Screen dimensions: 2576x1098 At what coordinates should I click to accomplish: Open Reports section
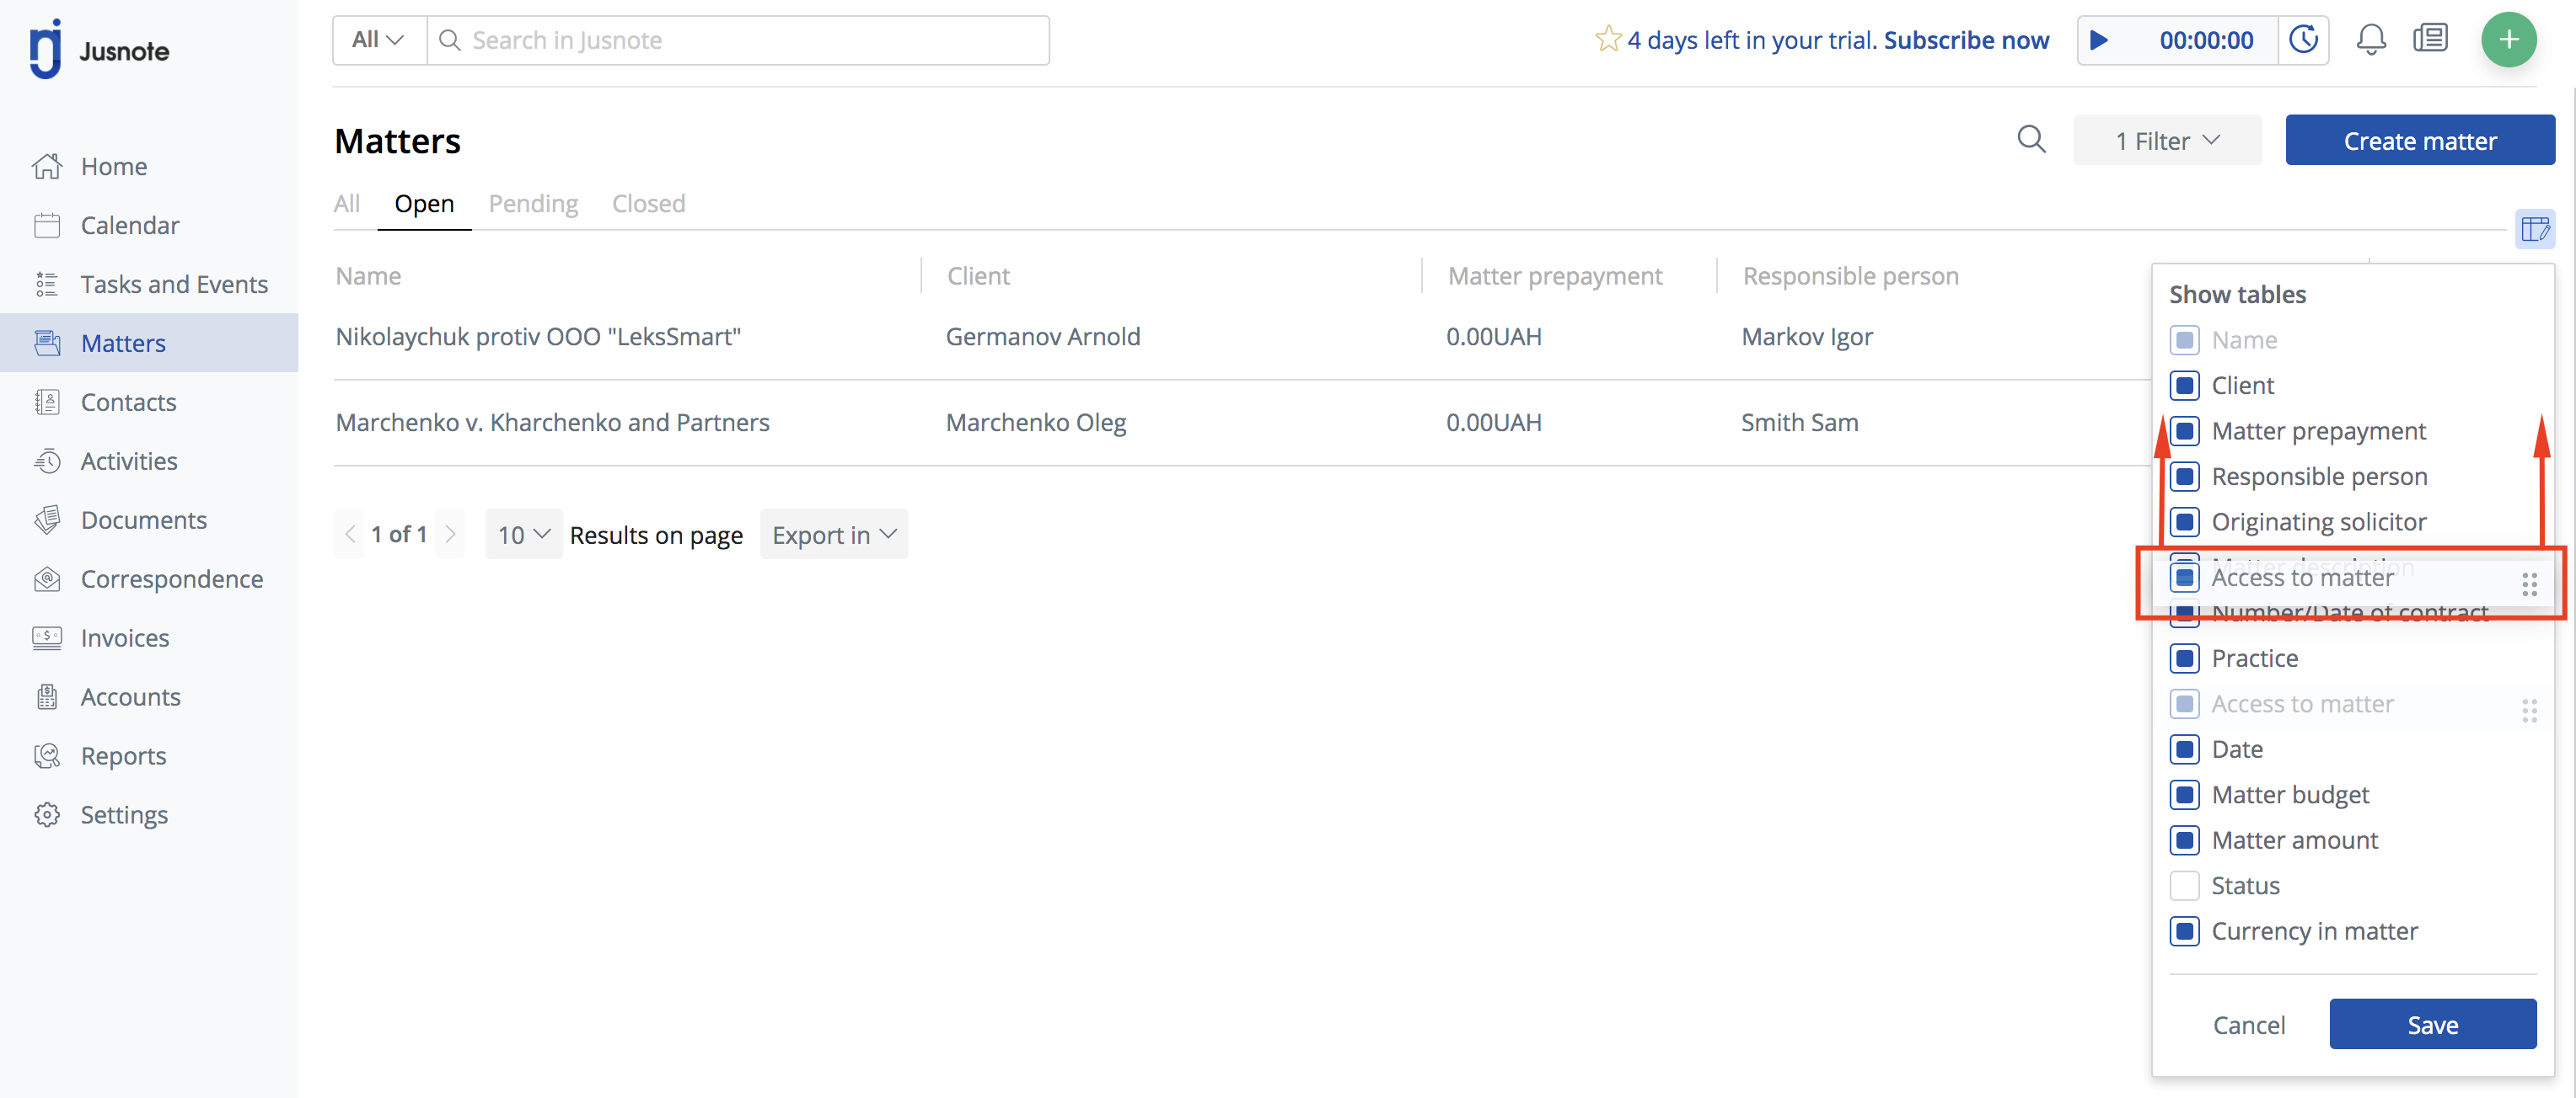coord(123,756)
